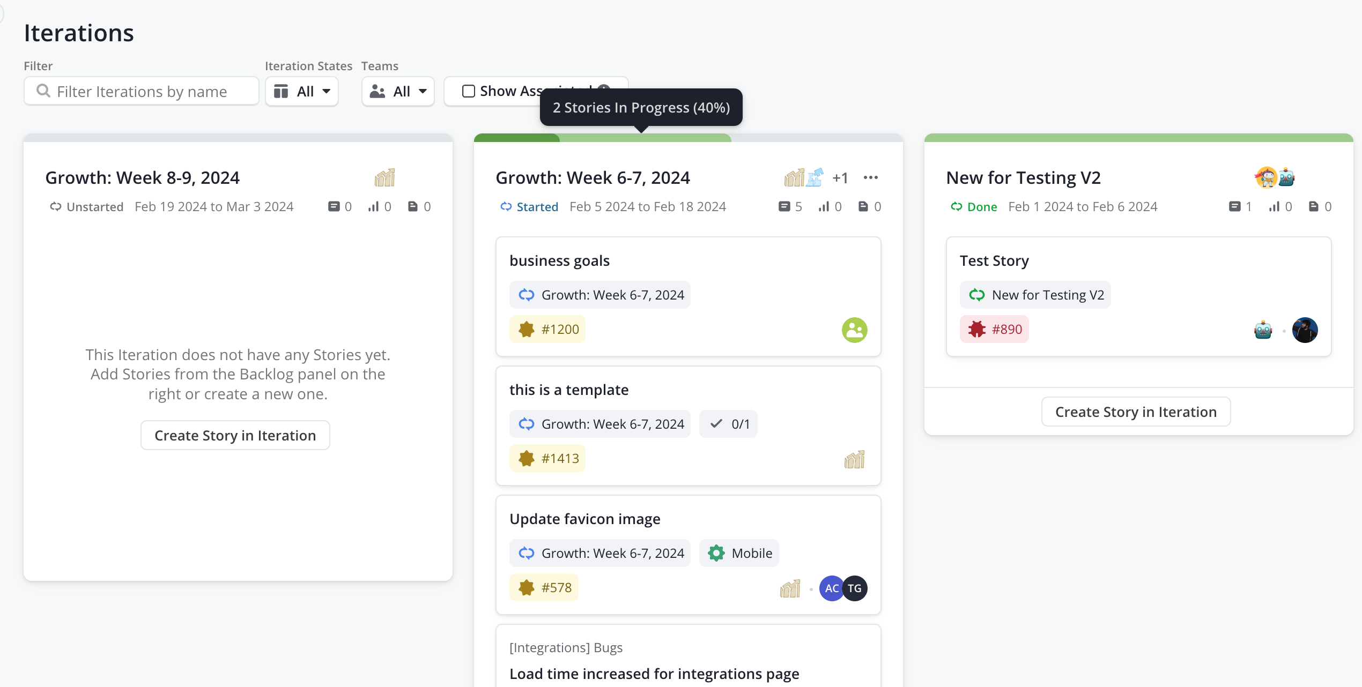Open the Teams All dropdown
The image size is (1362, 687).
tap(398, 91)
